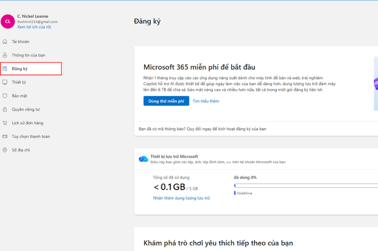Click the OneDrive legend label
Screen dimensions: 378x251
coord(244,193)
